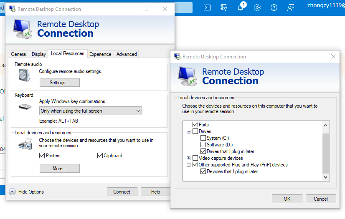
Task: Minimize the main Remote Desktop window
Action: click(127, 9)
